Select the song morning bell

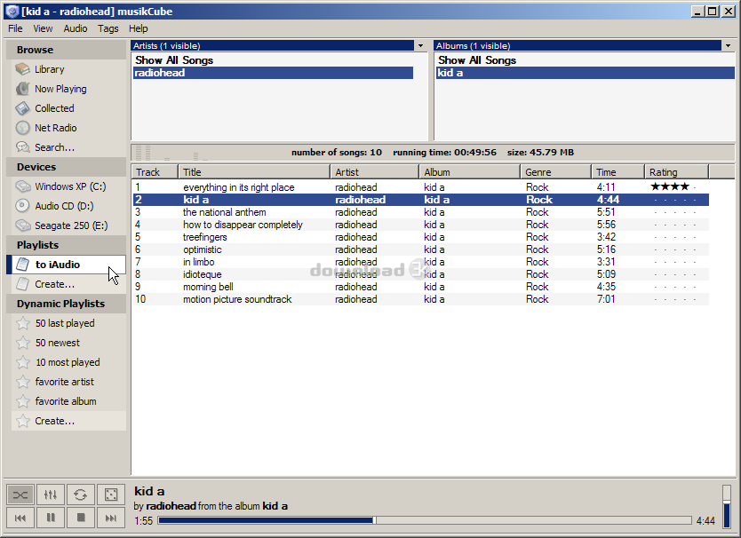pos(420,287)
